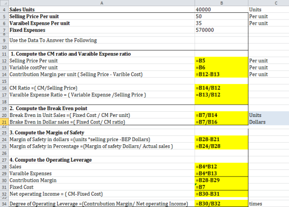Viewport: 289px width, 207px height.
Task: Select the 'Sales Units' label cell
Action: coord(102,9)
